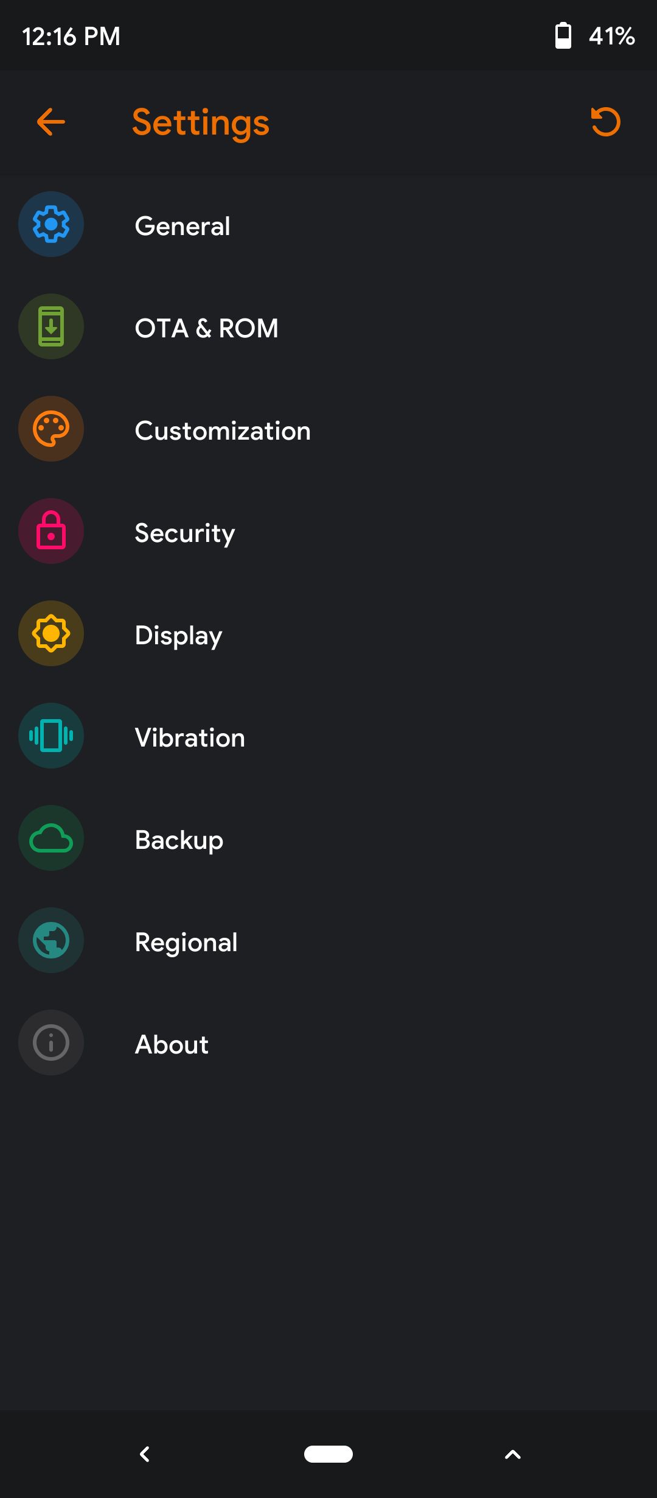This screenshot has height=1498, width=657.
Task: Tap the green OTA & ROM download icon
Action: pyautogui.click(x=51, y=326)
